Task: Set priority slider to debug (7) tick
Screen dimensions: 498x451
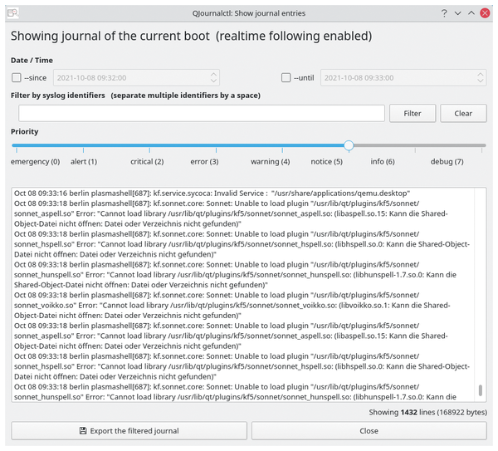Action: [x=481, y=150]
